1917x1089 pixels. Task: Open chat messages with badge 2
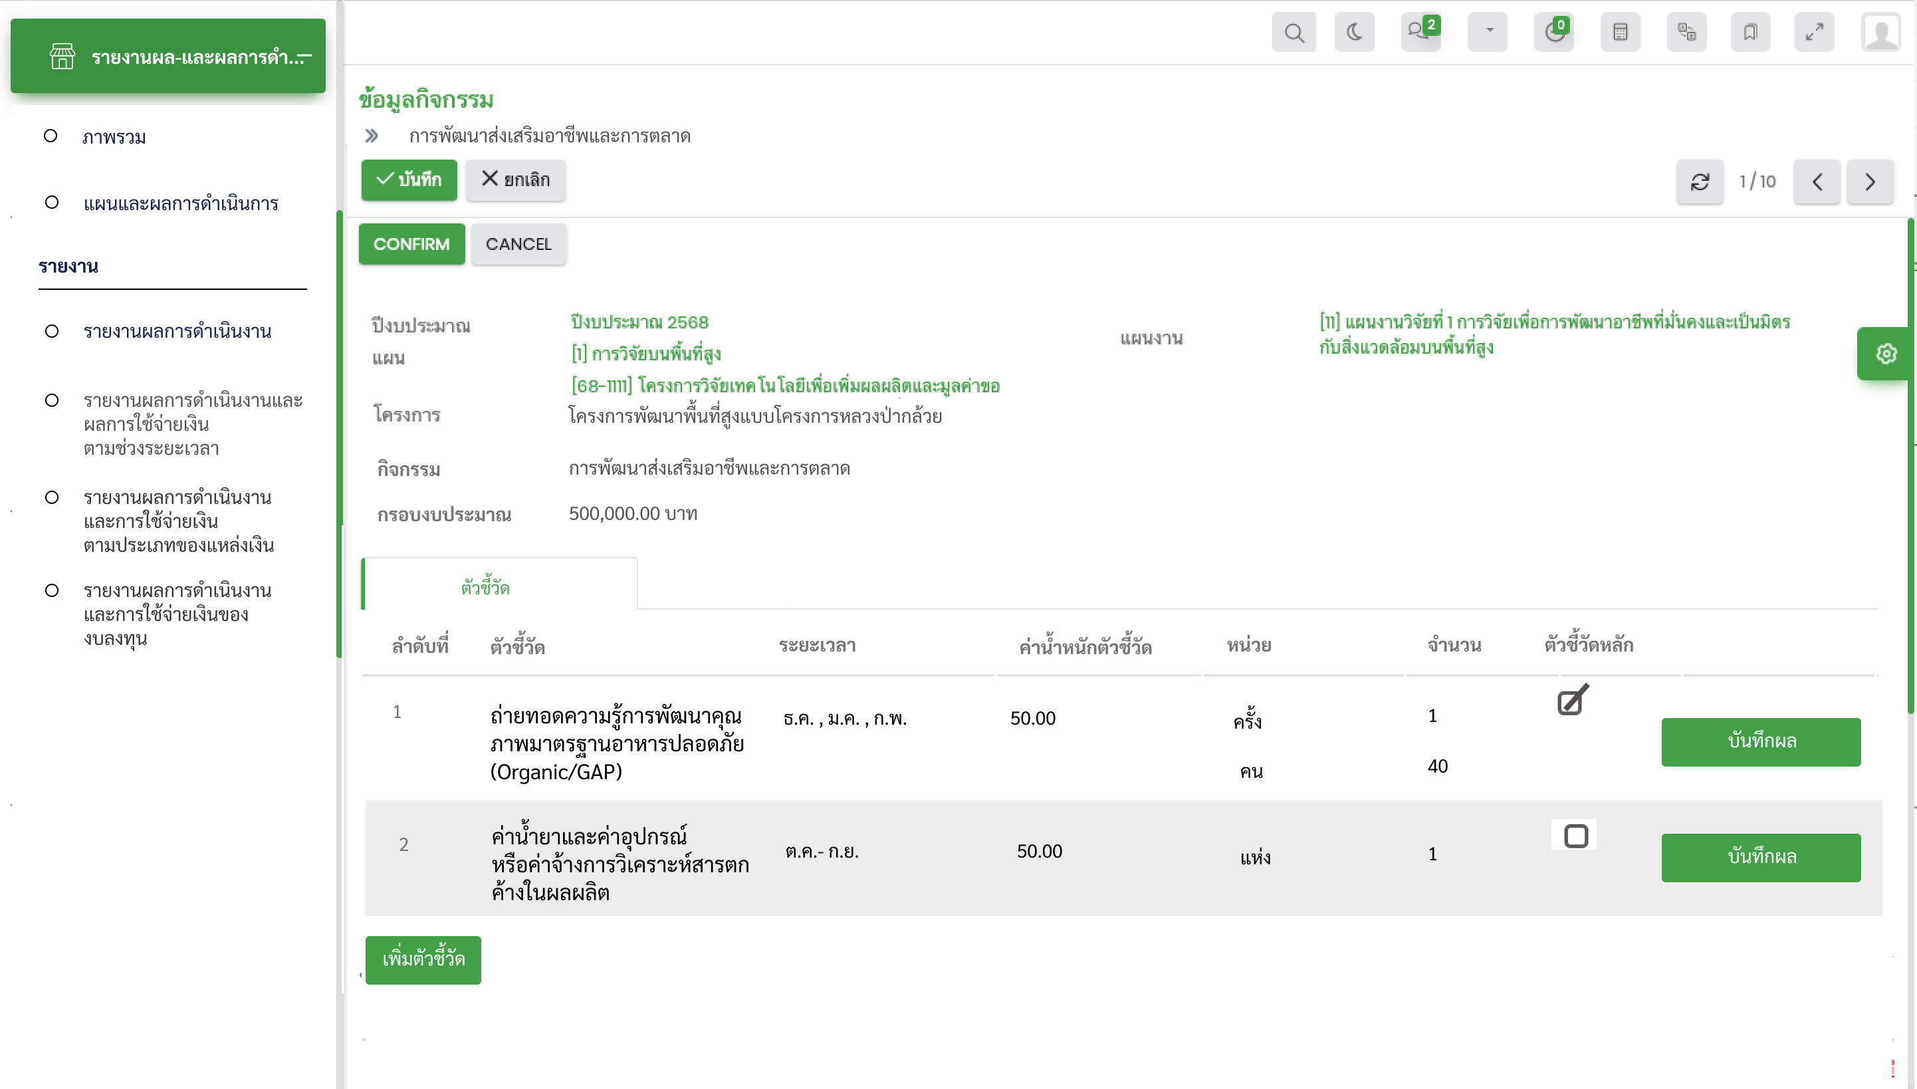point(1419,32)
